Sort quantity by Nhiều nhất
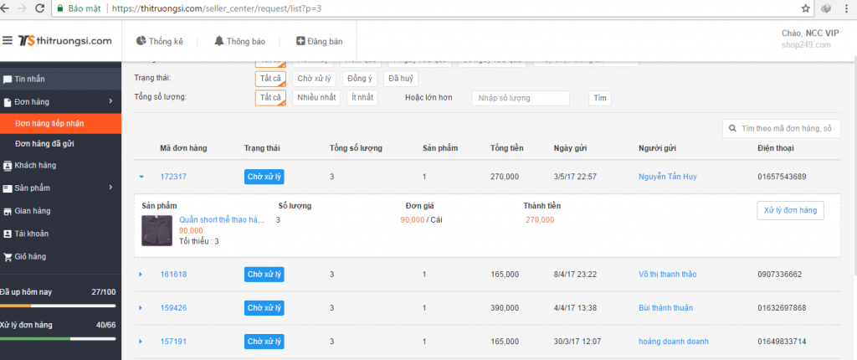 (316, 98)
